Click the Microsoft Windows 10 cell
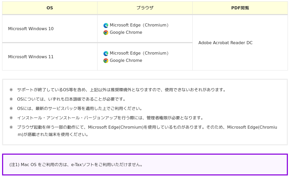Viewport: 291px width, 177px height. [x=50, y=29]
